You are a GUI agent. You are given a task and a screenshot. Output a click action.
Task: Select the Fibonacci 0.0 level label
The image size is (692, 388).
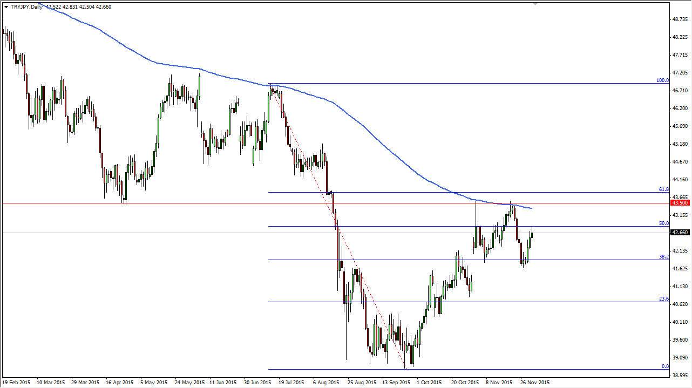point(666,366)
